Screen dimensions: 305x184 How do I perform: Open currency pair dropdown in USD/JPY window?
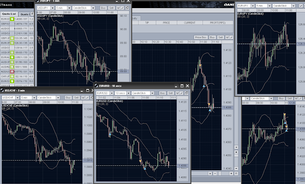coord(52,8)
